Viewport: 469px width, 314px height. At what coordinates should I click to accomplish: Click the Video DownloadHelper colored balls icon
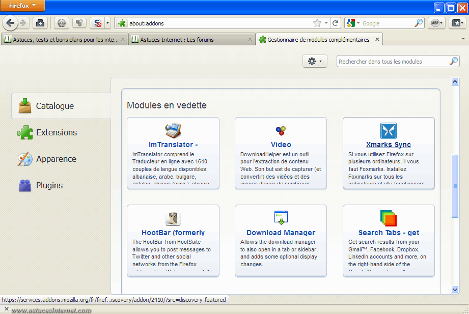coord(281,130)
